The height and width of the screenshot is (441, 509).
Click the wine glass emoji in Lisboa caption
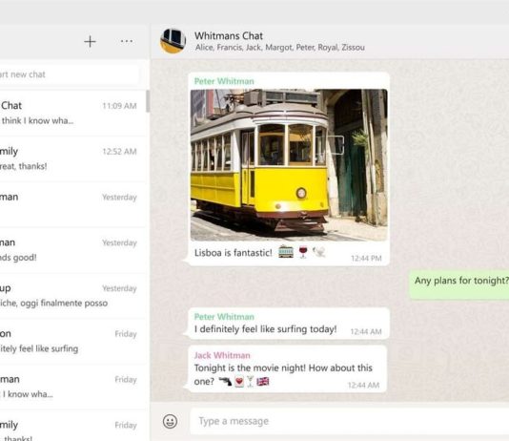pos(303,252)
